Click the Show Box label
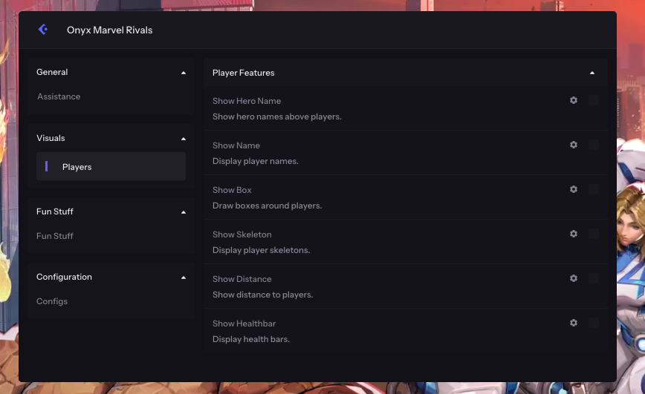Viewport: 645px width, 394px height. pyautogui.click(x=232, y=190)
